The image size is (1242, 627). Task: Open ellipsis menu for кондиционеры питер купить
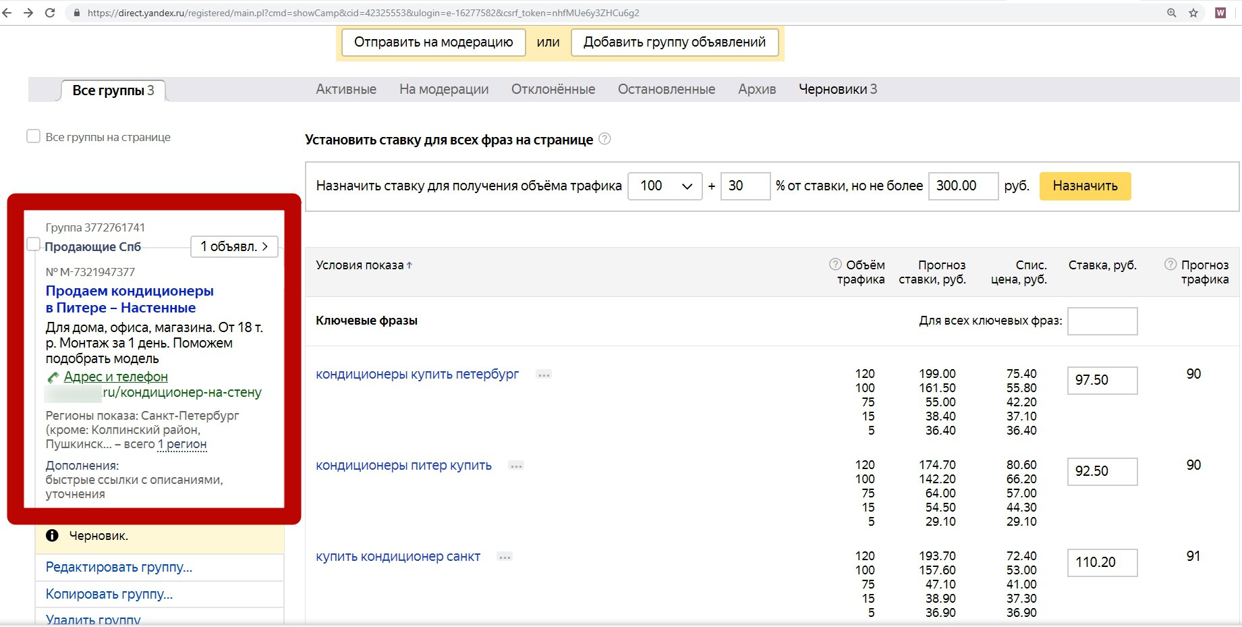(x=516, y=466)
